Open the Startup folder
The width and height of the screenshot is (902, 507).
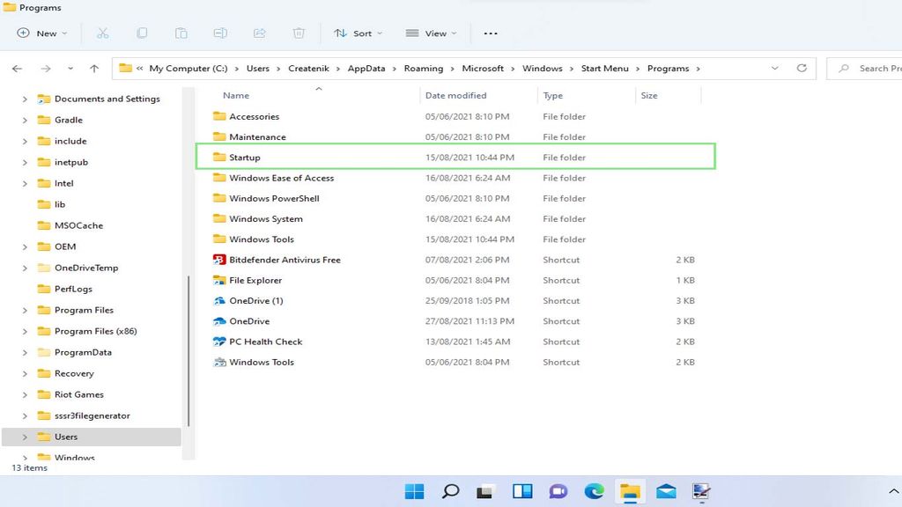point(245,157)
